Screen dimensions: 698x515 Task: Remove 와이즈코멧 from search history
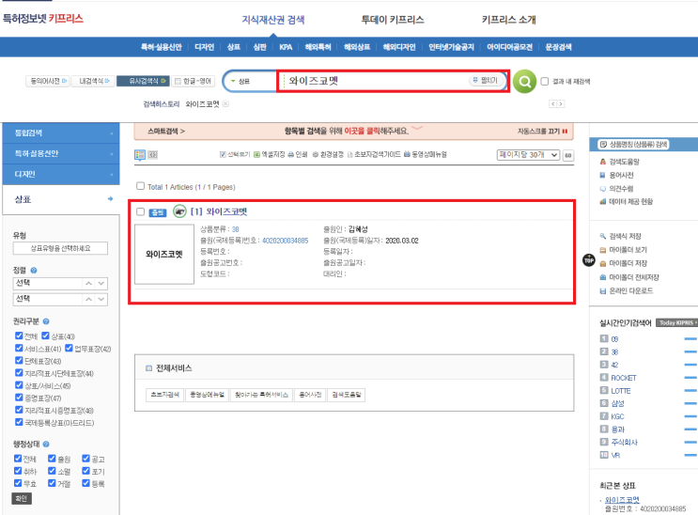pyautogui.click(x=225, y=103)
